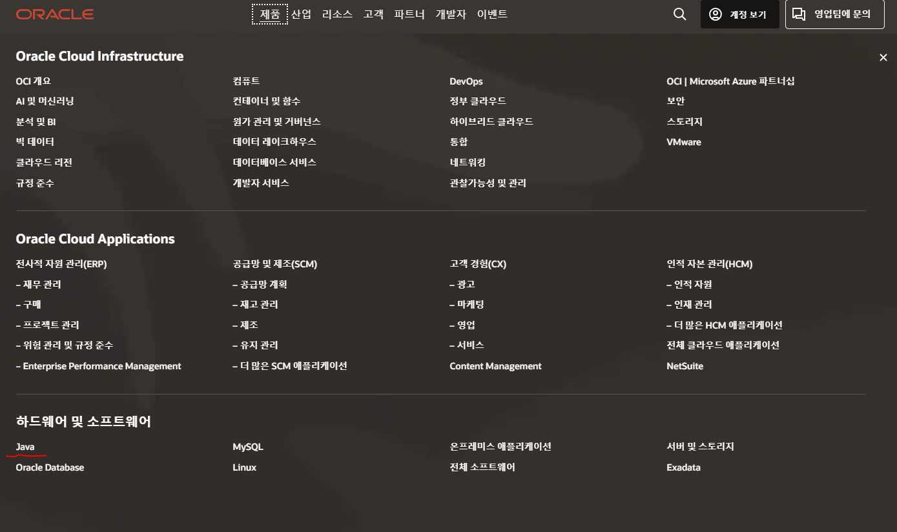The height and width of the screenshot is (532, 897).
Task: Open the 컴퓨트 link
Action: 246,81
